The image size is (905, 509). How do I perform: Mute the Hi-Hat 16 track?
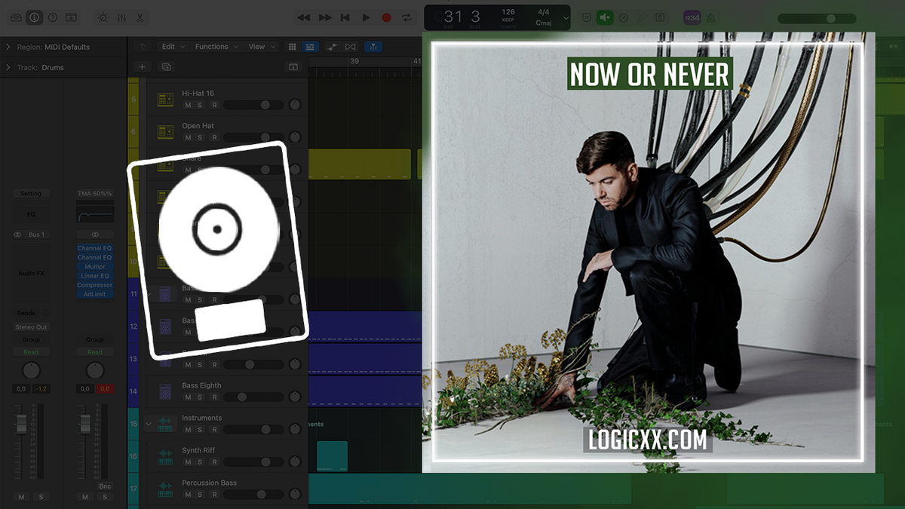[189, 105]
